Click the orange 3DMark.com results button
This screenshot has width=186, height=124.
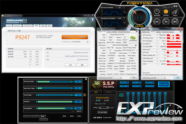click(x=75, y=37)
